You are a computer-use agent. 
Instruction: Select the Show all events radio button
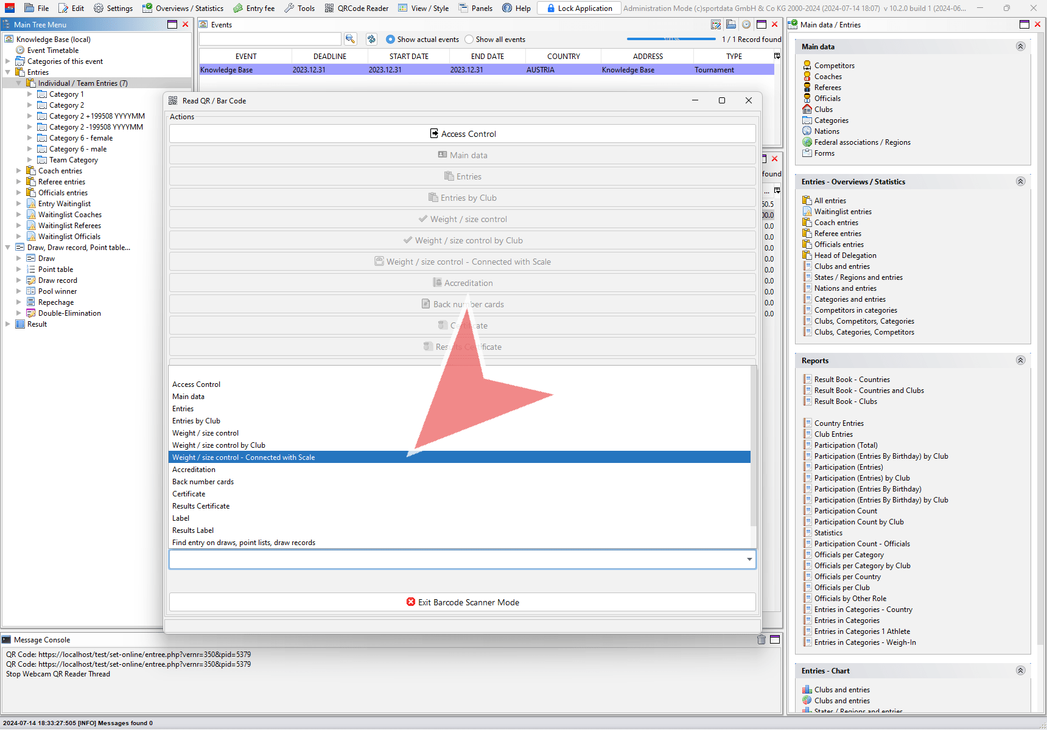click(469, 40)
